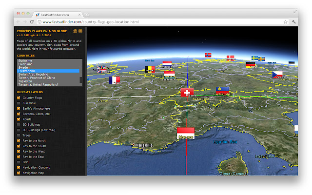Screen dimensions: 312x195
Task: Uncheck the Country Flags layer
Action: pyautogui.click(x=19, y=97)
